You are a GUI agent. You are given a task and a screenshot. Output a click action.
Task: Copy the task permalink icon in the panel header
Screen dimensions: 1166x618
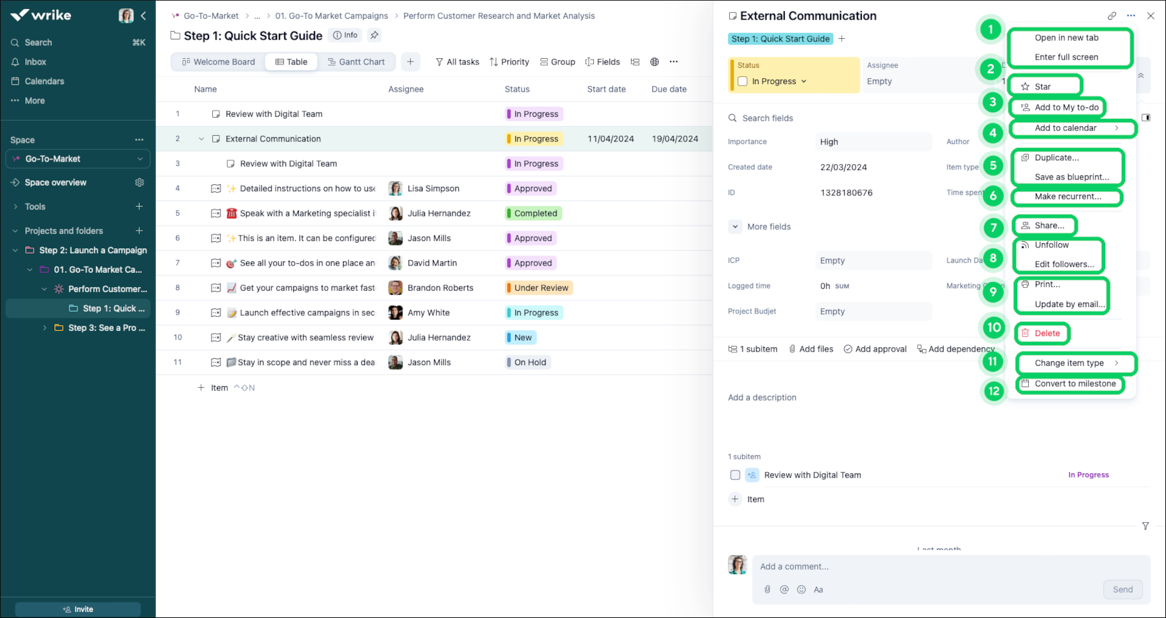click(x=1112, y=15)
